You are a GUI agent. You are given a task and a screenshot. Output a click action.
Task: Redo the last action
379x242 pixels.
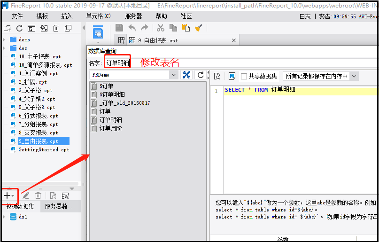pyautogui.click(x=145, y=28)
